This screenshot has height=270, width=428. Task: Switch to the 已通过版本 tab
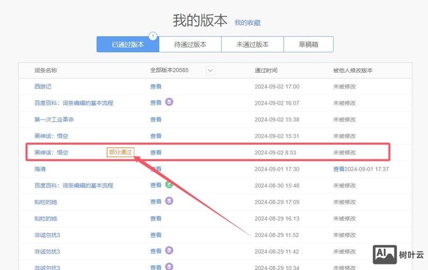tap(128, 44)
